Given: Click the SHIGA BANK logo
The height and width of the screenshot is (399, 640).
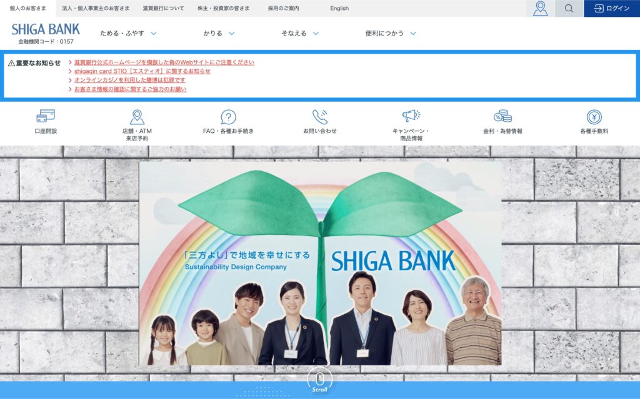Looking at the screenshot, I should pyautogui.click(x=46, y=29).
